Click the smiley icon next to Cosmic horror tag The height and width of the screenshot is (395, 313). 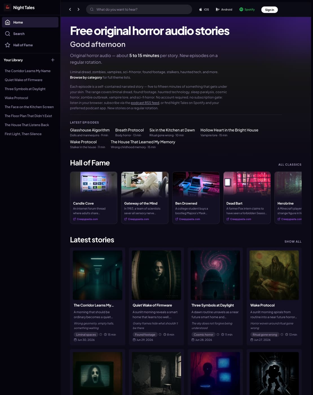point(218,335)
